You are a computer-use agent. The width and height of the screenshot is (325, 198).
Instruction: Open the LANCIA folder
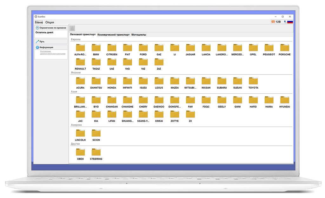(206, 50)
